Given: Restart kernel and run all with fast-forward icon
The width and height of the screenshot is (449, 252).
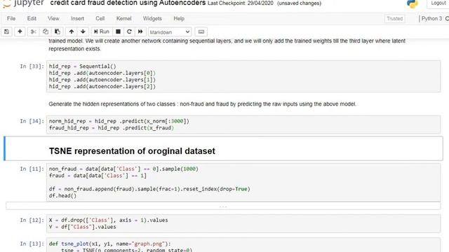Looking at the screenshot, I should click(140, 31).
